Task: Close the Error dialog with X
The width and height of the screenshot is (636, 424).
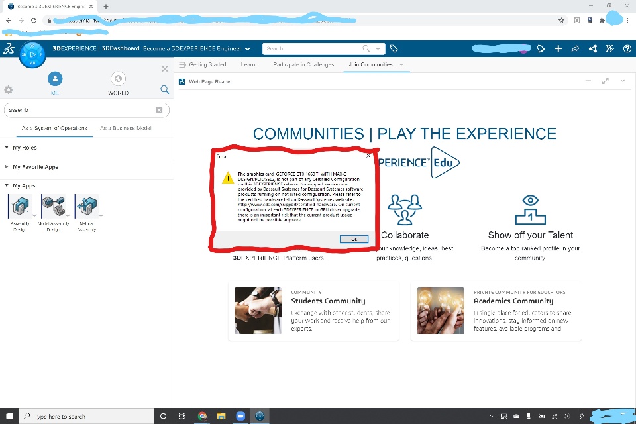Action: [x=368, y=156]
